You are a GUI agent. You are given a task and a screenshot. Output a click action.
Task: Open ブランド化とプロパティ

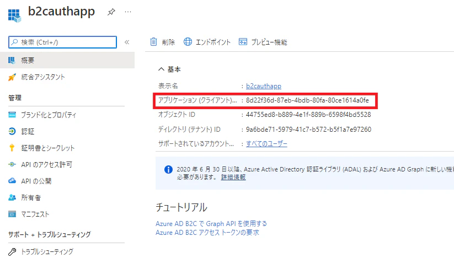pos(49,115)
